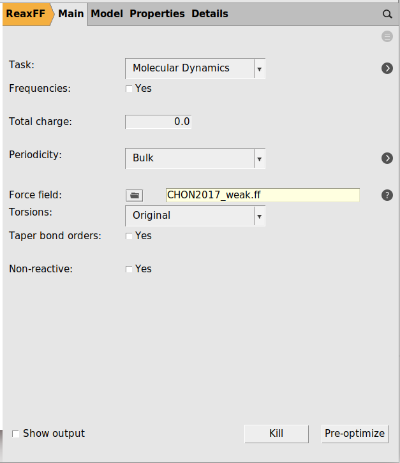Browse for force field file folder icon

click(134, 196)
